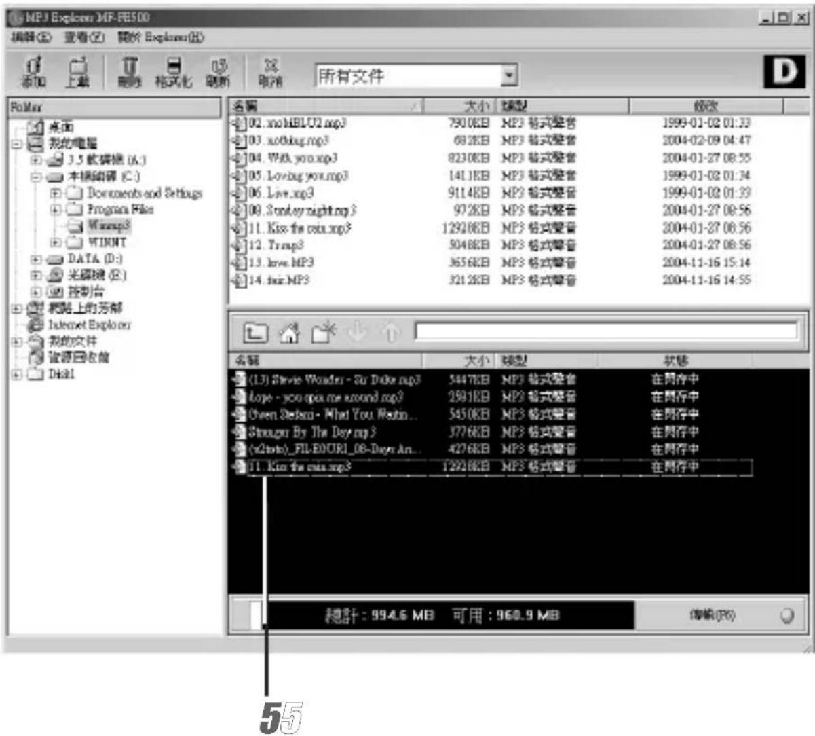Image resolution: width=815 pixels, height=736 pixels.
Task: Click the file icon of 02 mp3 row
Action: pyautogui.click(x=239, y=124)
